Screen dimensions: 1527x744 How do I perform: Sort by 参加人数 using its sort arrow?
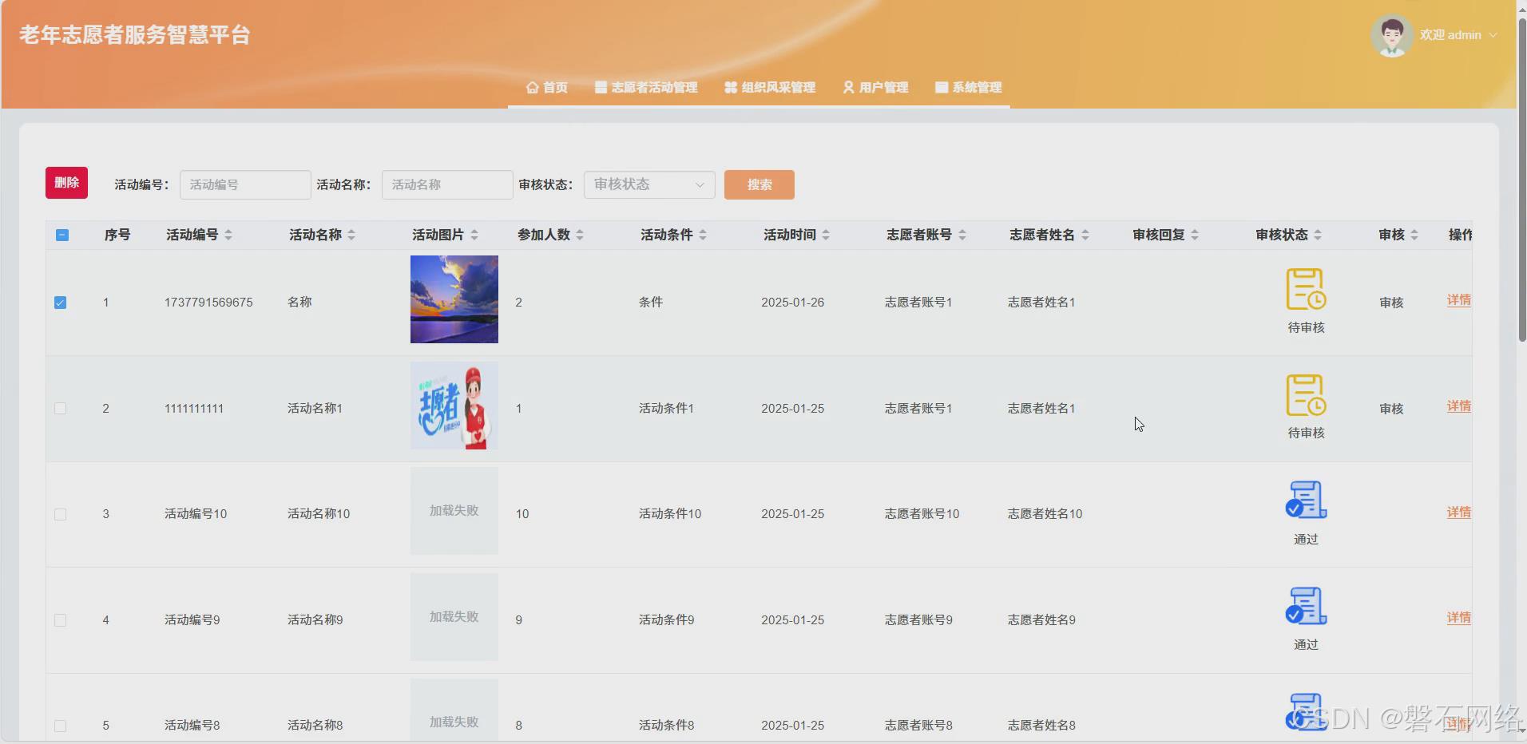(x=579, y=234)
